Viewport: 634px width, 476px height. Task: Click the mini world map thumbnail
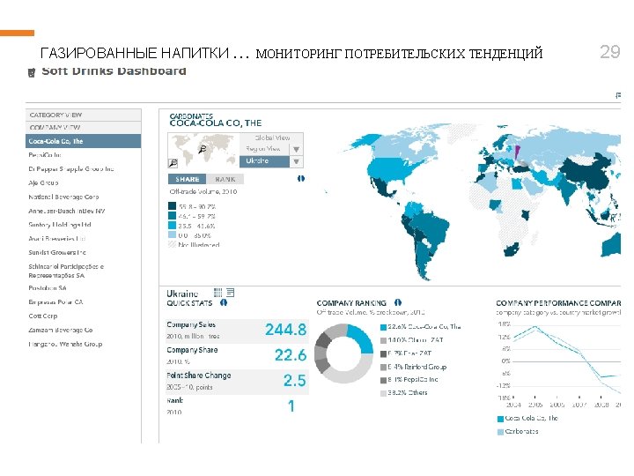tap(203, 150)
